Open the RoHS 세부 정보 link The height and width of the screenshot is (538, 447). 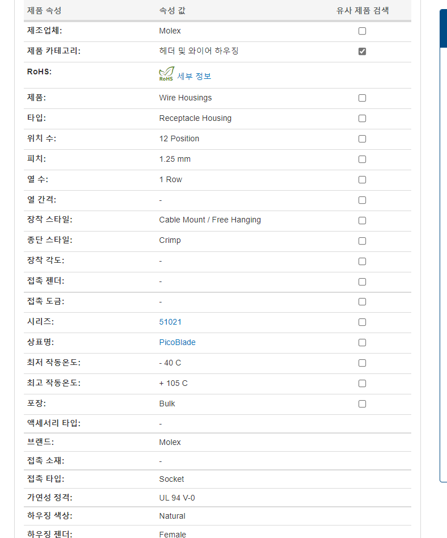pyautogui.click(x=194, y=76)
